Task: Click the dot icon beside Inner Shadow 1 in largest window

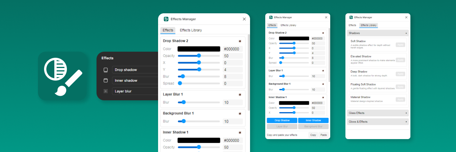Action: click(240, 132)
